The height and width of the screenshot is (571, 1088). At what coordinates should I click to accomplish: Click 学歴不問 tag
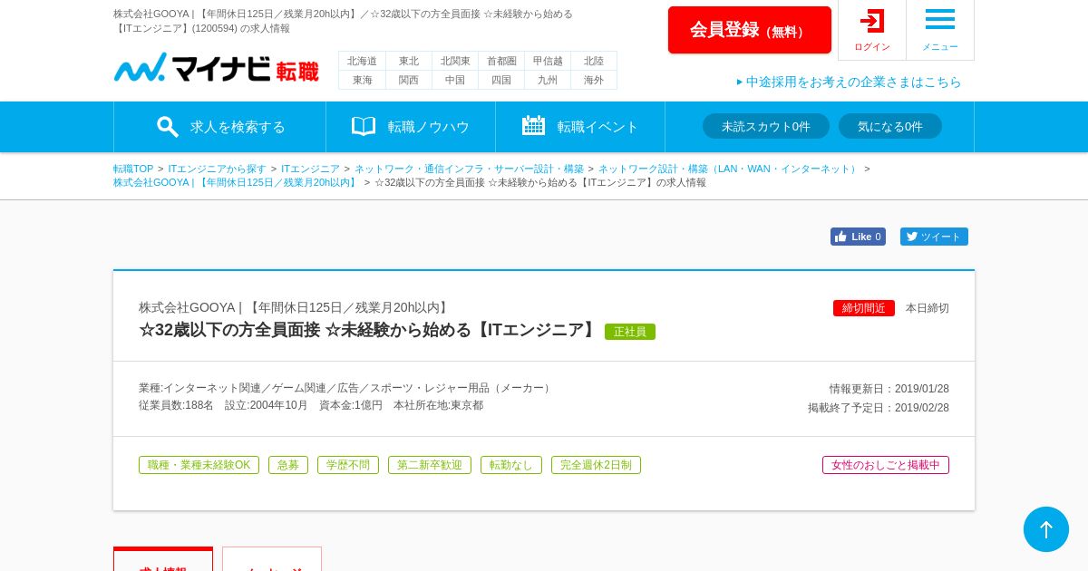point(348,465)
